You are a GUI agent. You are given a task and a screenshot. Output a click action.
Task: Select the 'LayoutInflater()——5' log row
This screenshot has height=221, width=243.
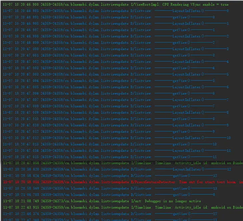116,75
